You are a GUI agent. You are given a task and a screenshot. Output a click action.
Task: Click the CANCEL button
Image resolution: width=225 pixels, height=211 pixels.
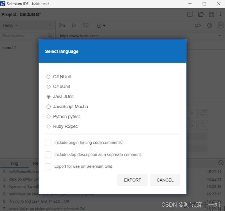pos(165,180)
